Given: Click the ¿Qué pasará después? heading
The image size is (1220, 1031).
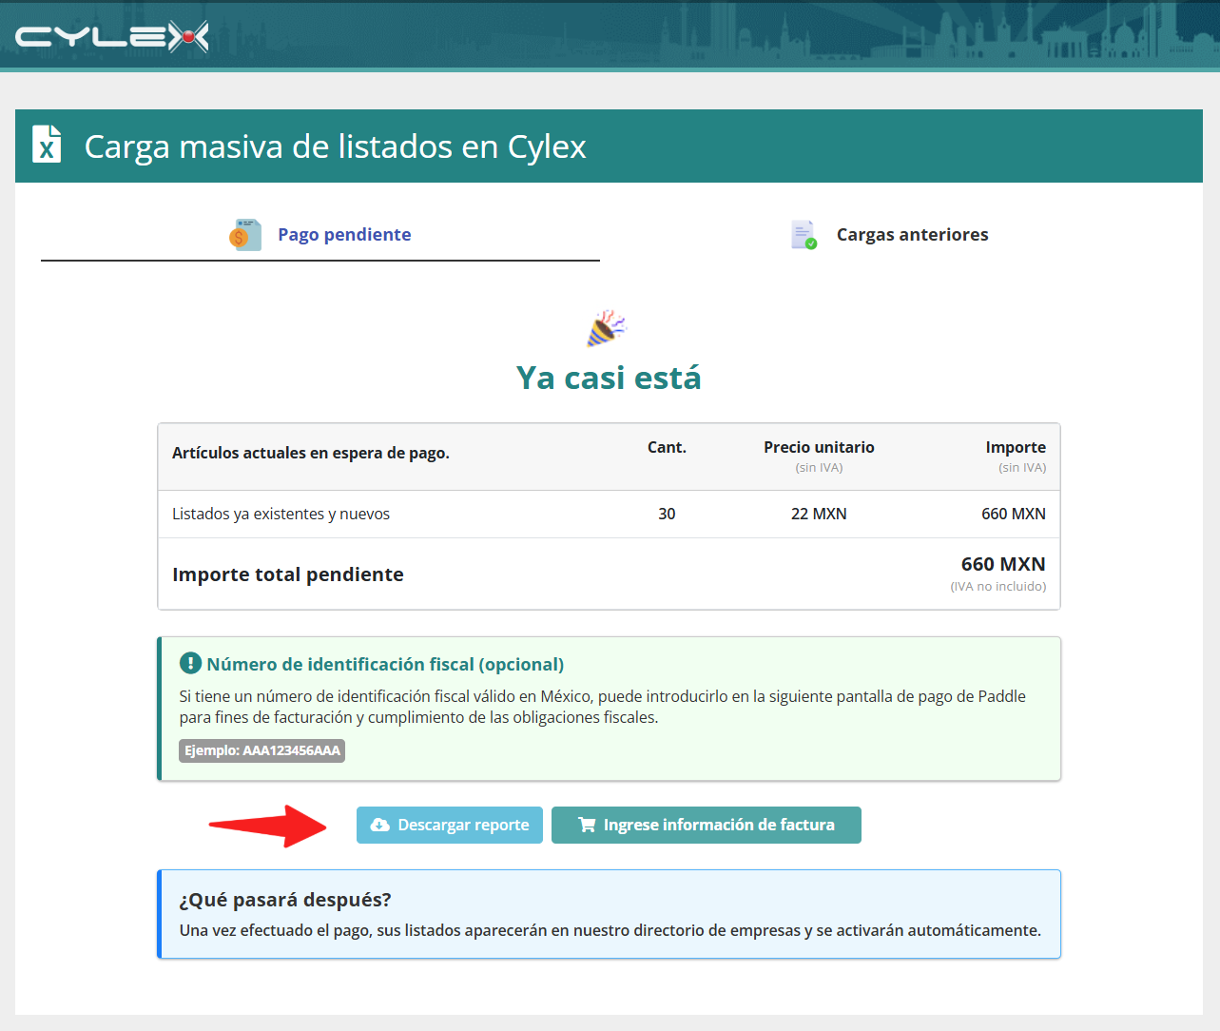Looking at the screenshot, I should click(x=285, y=900).
